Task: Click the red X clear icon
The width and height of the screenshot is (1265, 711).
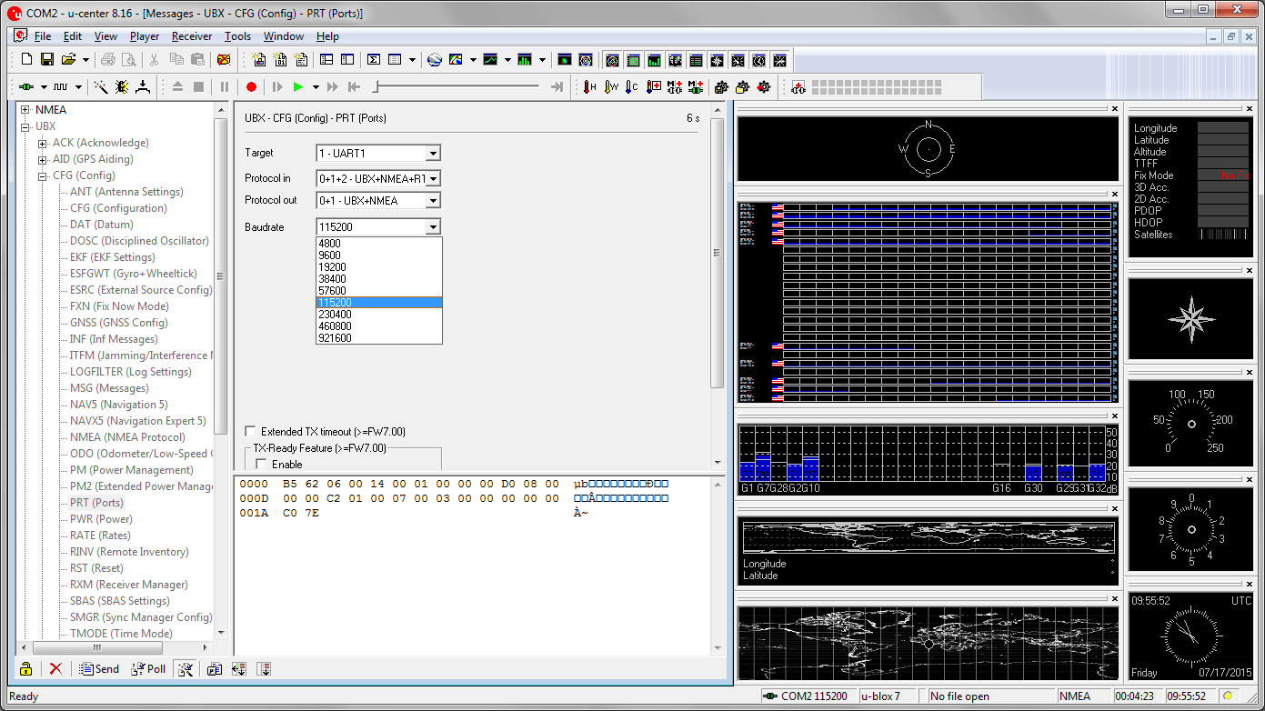Action: tap(55, 668)
